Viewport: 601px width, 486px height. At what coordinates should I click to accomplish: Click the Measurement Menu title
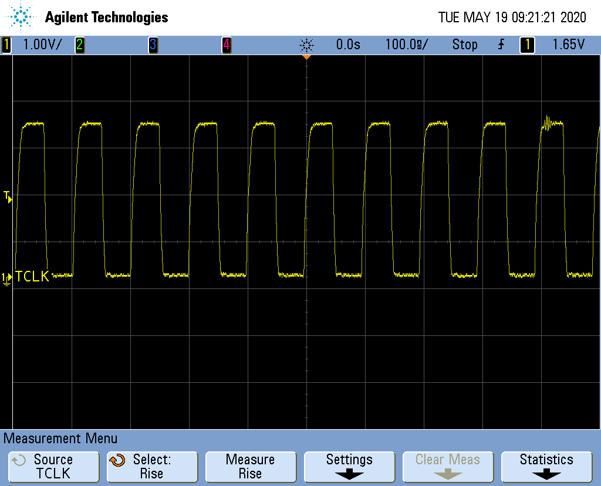point(61,438)
